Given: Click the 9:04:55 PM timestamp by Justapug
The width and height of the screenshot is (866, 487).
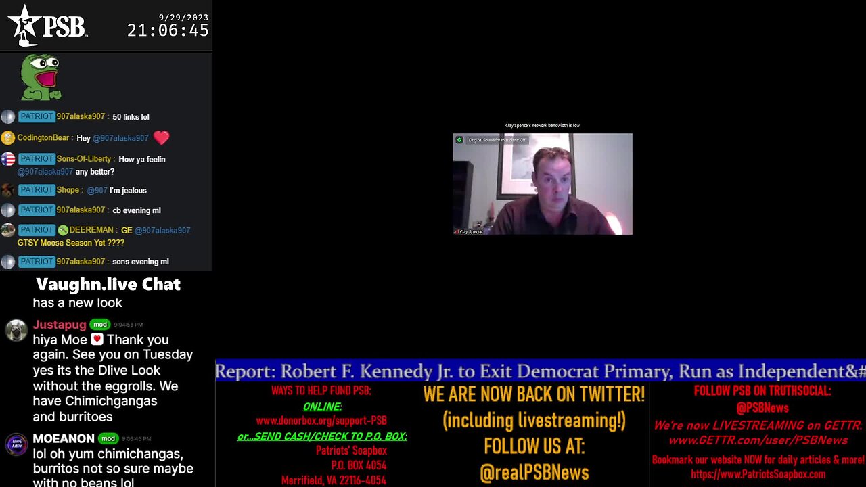Looking at the screenshot, I should click(129, 325).
